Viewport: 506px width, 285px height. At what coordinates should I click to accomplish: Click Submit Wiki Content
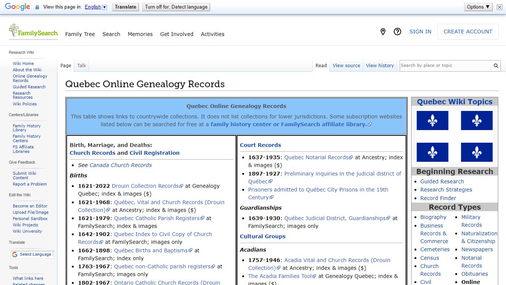(x=24, y=176)
